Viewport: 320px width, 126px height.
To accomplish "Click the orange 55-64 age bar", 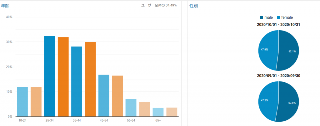I will 145,109.
